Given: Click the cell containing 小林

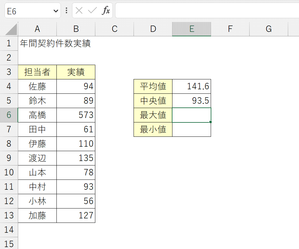Looking at the screenshot, I should [x=37, y=201].
